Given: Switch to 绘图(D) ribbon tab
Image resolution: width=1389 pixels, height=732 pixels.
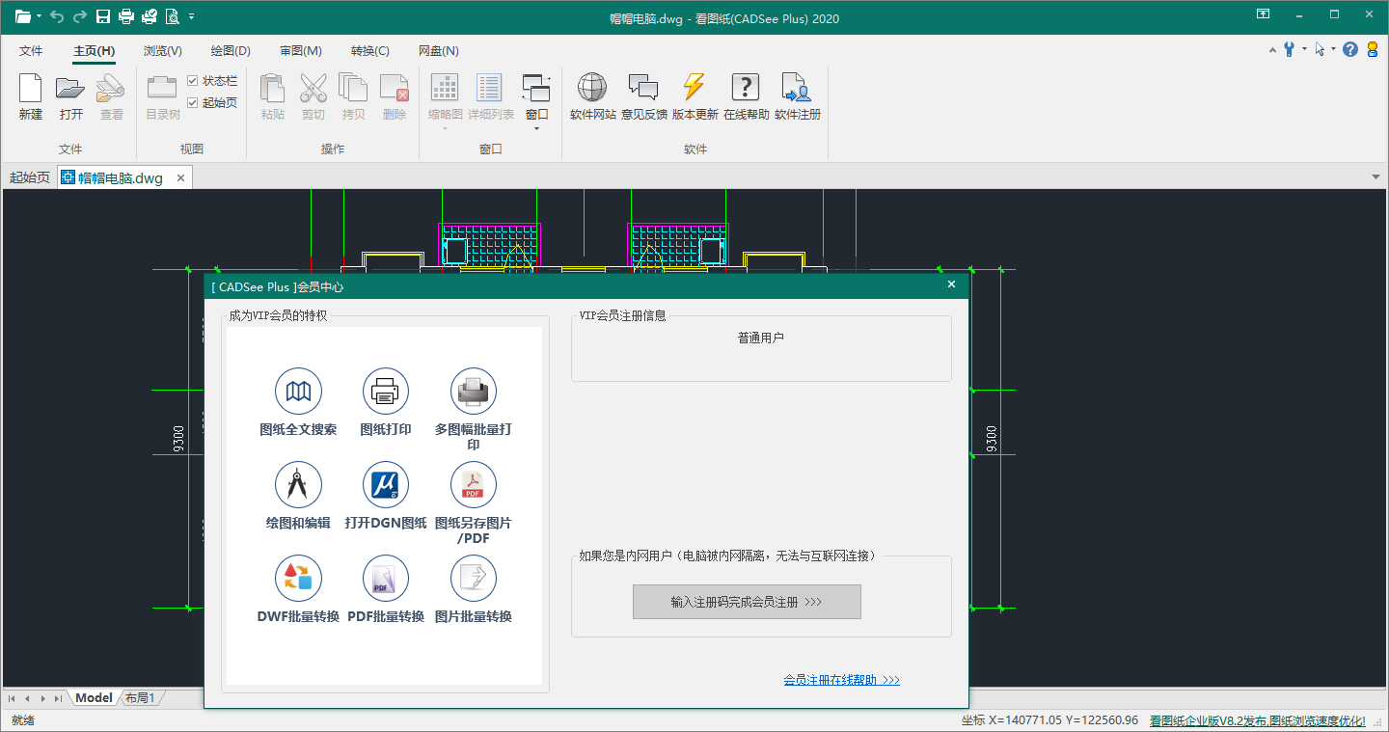Looking at the screenshot, I should pyautogui.click(x=231, y=51).
